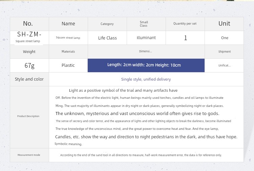Click the 'Name' header cell
Image resolution: width=254 pixels, height=171 pixels.
pos(68,24)
